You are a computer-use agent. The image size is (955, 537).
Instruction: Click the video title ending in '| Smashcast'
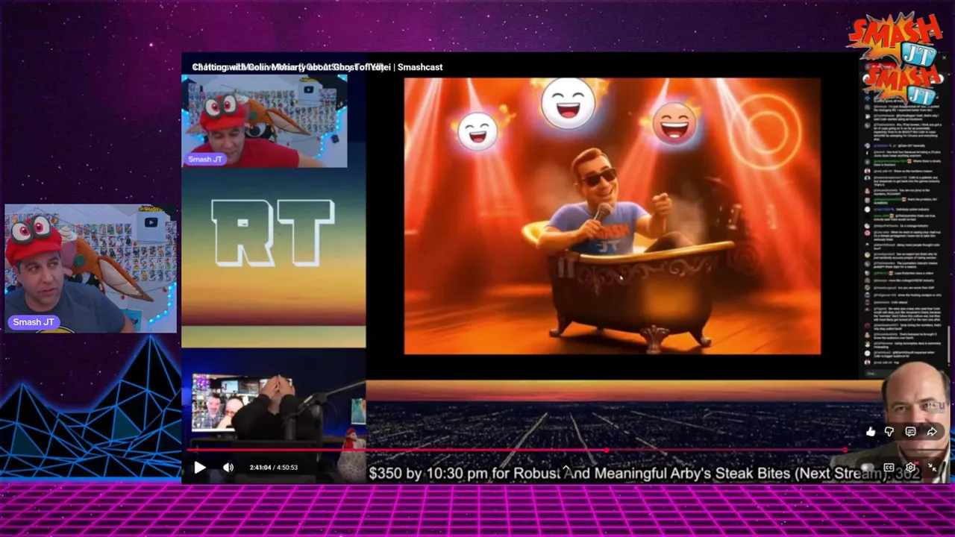click(x=317, y=67)
